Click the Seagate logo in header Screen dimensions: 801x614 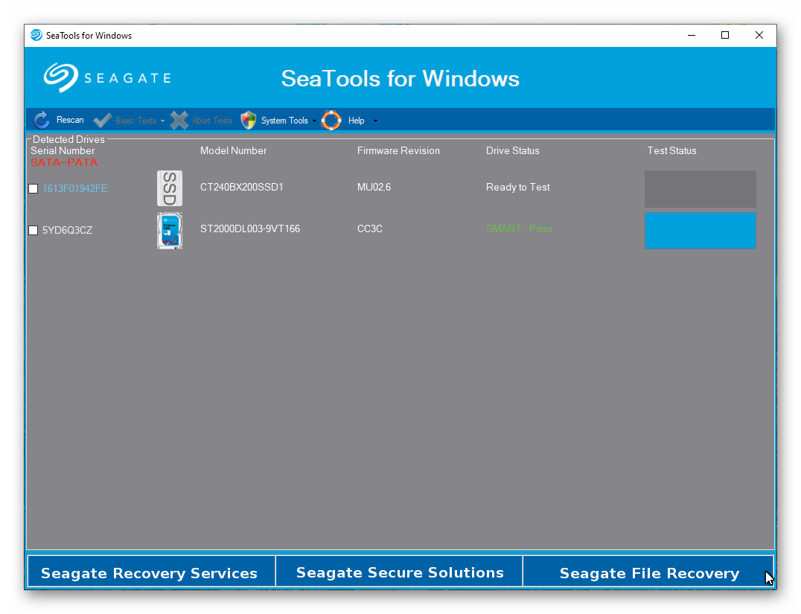(x=107, y=78)
